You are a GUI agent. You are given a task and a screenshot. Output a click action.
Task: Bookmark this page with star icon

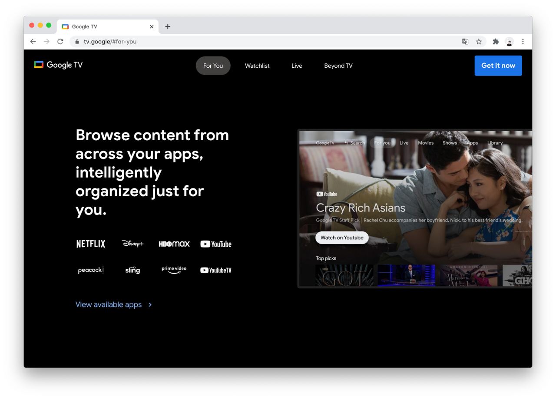479,42
